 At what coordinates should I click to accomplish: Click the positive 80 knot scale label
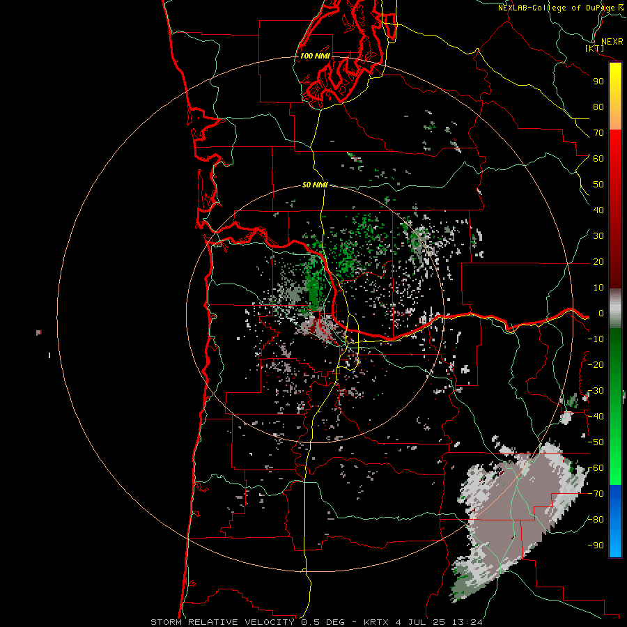click(598, 107)
